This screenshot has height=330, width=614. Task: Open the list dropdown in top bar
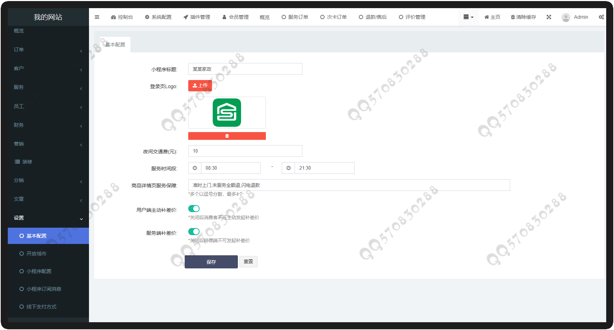[x=468, y=17]
